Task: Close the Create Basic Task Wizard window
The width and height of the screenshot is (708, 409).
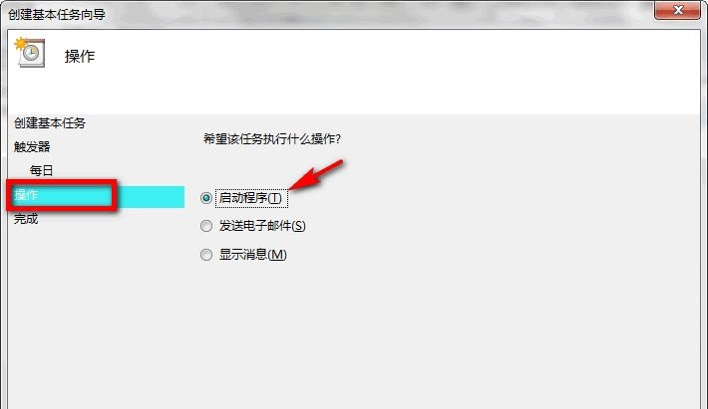Action: click(677, 10)
